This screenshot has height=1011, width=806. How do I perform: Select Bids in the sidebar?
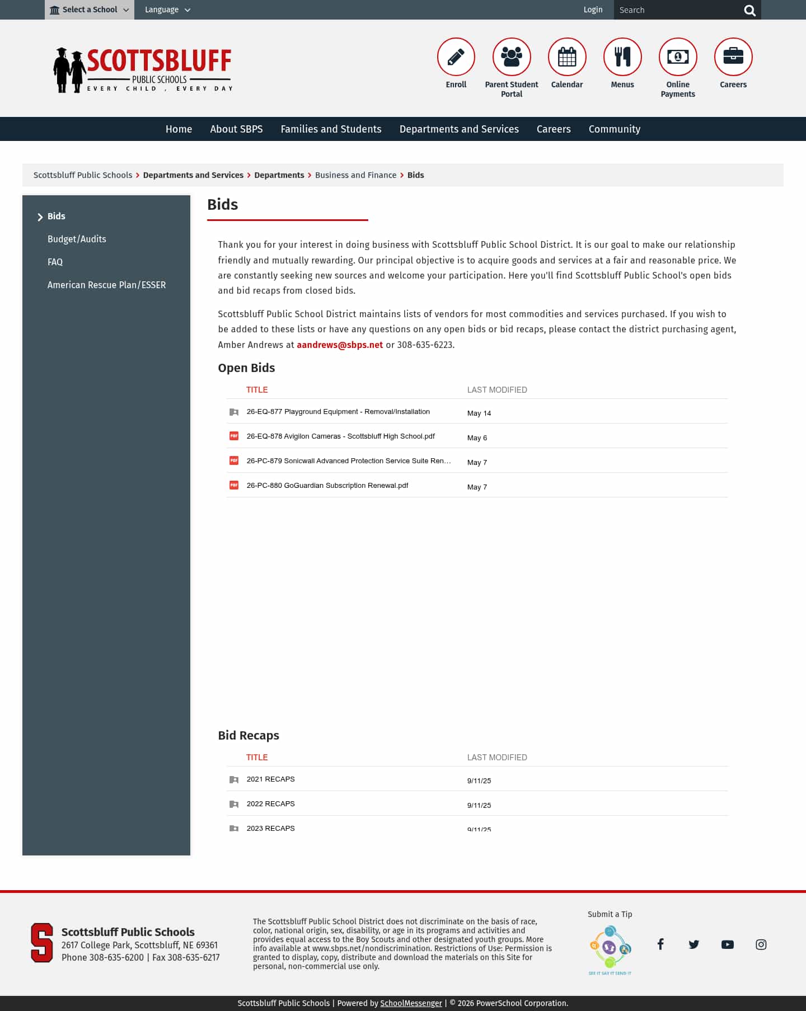tap(56, 216)
